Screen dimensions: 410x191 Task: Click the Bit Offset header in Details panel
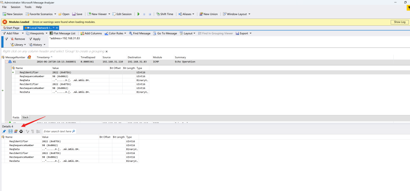105,137
